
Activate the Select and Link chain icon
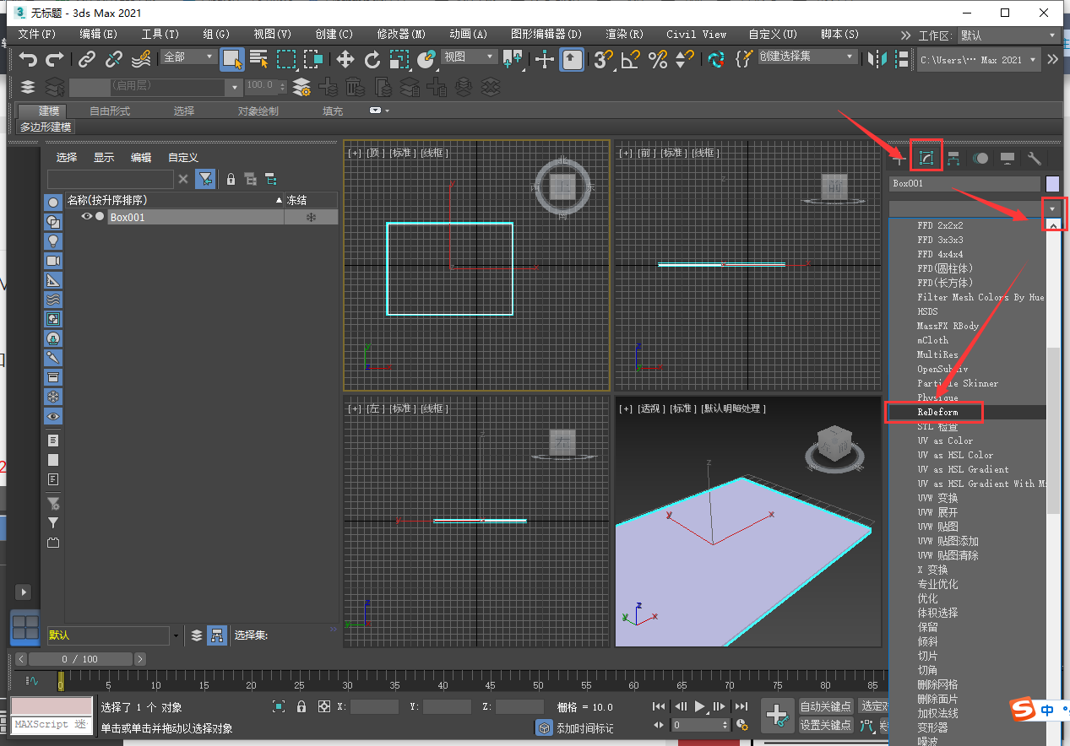pos(87,59)
